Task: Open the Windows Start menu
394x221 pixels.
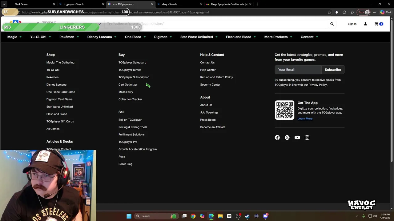Action: click(129, 216)
